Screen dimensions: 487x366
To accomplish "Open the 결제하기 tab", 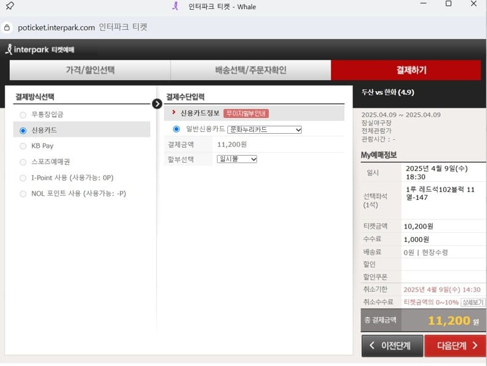I will (x=406, y=70).
